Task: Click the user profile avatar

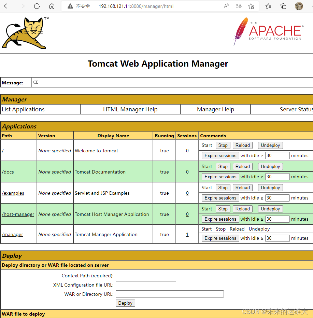Action: pos(299,6)
